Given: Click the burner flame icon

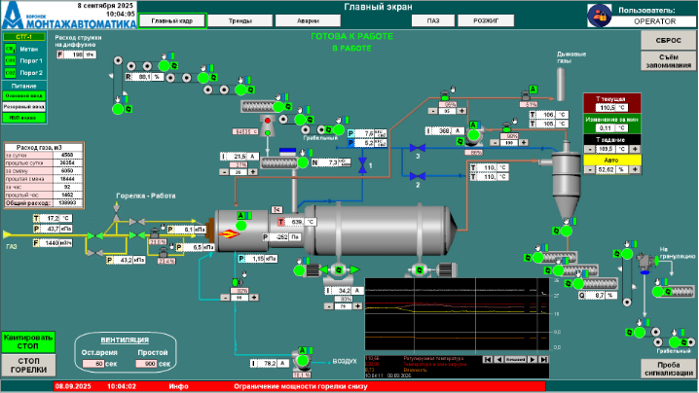Looking at the screenshot, I should pyautogui.click(x=231, y=233).
